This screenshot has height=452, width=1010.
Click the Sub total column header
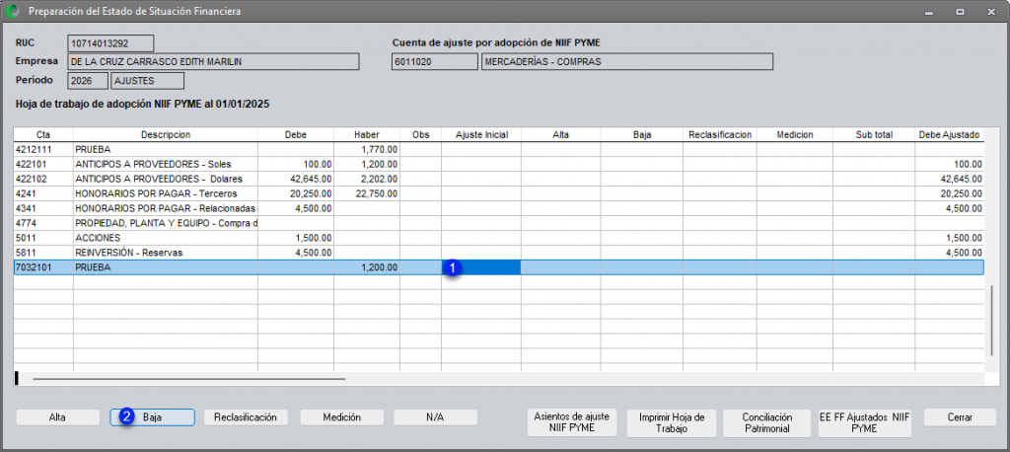coord(874,135)
